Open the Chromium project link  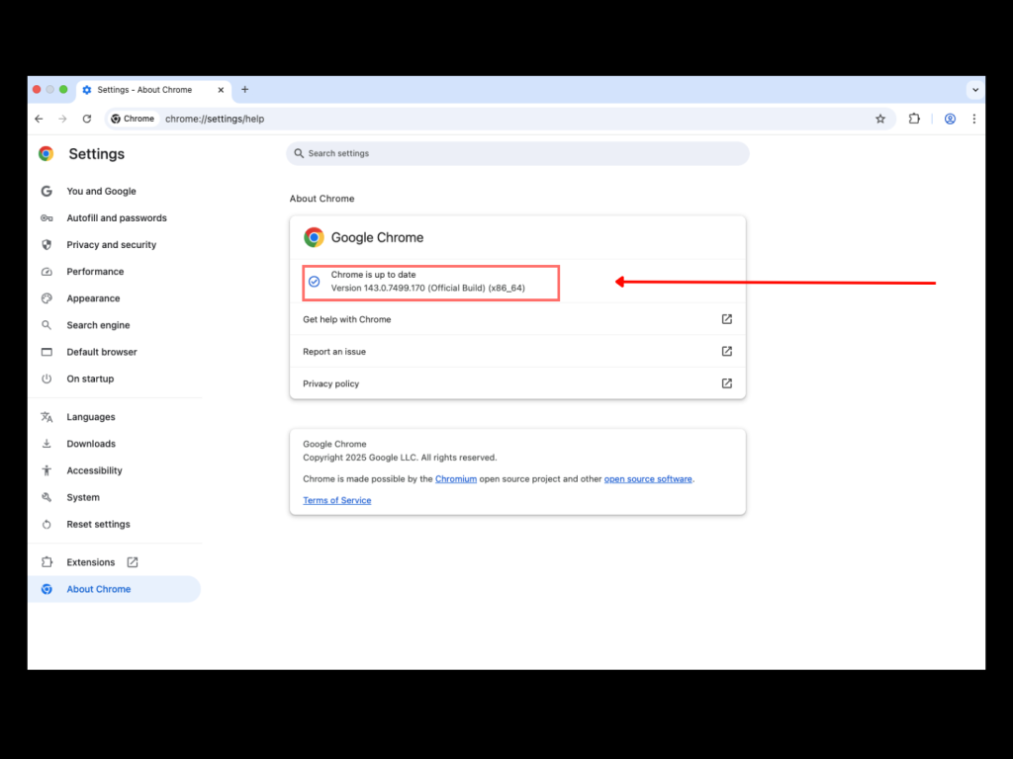[x=456, y=479]
